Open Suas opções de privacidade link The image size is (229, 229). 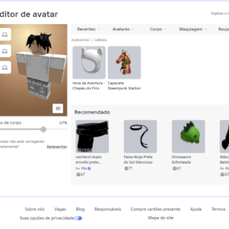tap(47, 218)
